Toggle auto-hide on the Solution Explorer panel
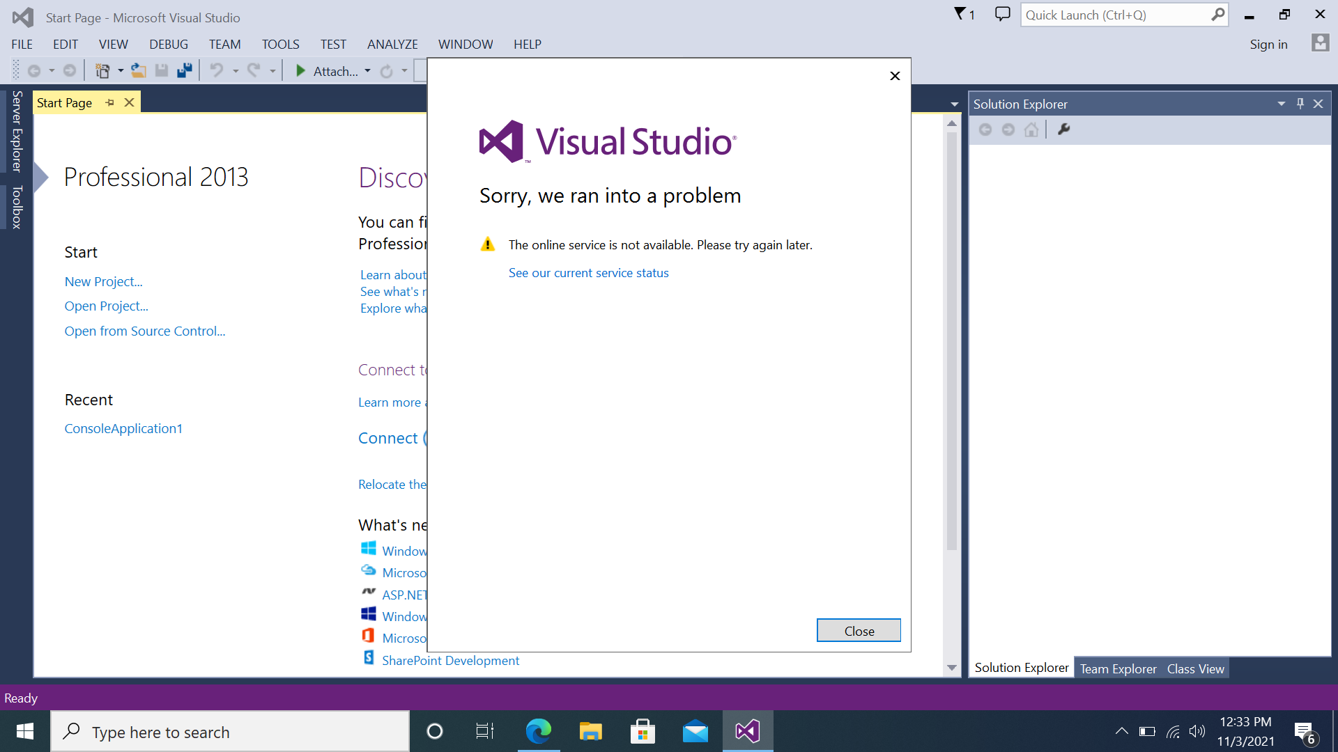Image resolution: width=1338 pixels, height=752 pixels. point(1300,103)
